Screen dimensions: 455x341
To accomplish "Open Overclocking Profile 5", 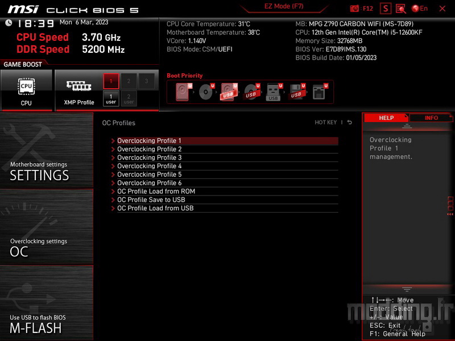I will pos(227,174).
